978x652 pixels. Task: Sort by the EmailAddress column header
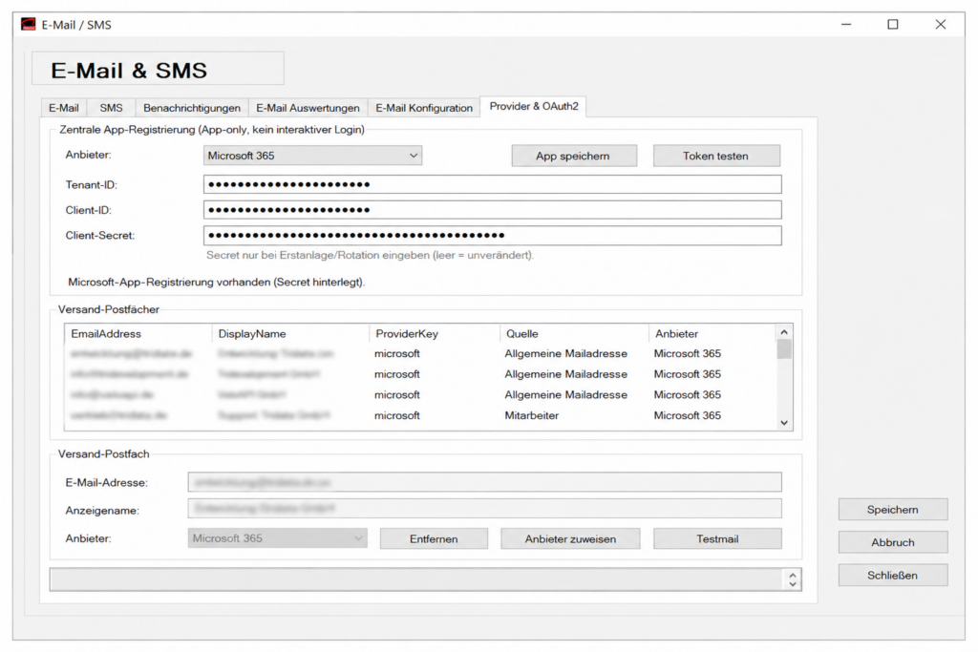[x=138, y=333]
